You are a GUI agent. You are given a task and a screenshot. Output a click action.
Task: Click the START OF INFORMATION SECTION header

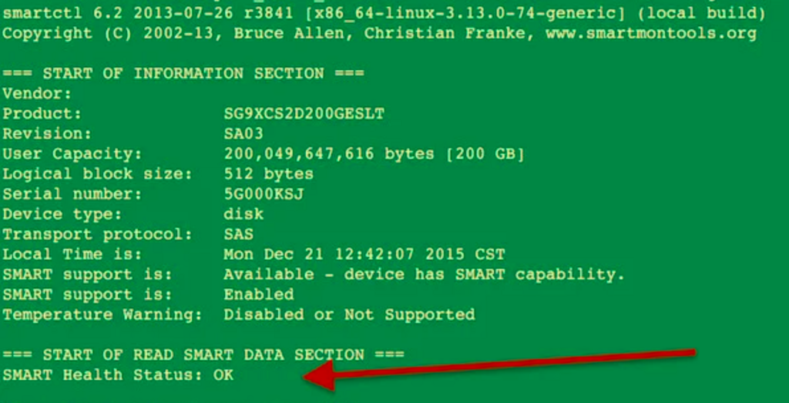[183, 74]
